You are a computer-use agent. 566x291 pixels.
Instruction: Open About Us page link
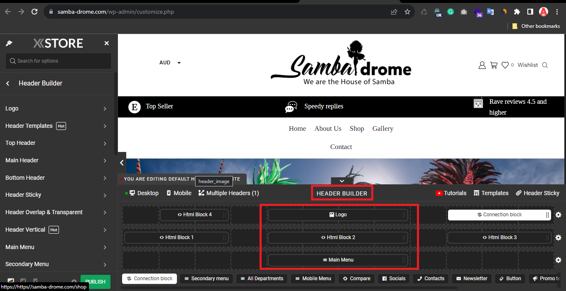(328, 129)
